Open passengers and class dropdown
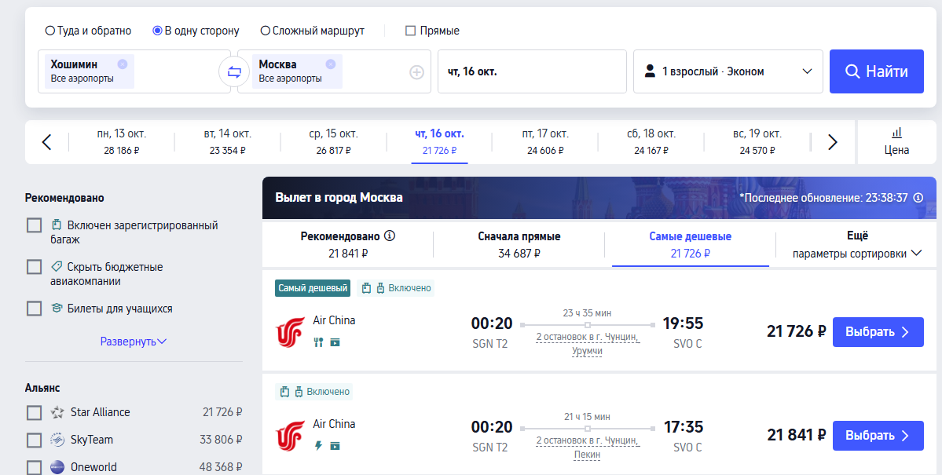Screen dimensions: 942x475 [728, 71]
